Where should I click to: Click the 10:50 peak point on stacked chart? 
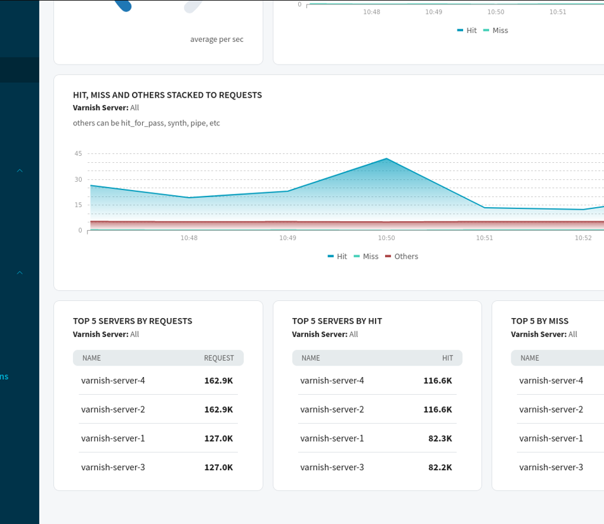coord(386,158)
